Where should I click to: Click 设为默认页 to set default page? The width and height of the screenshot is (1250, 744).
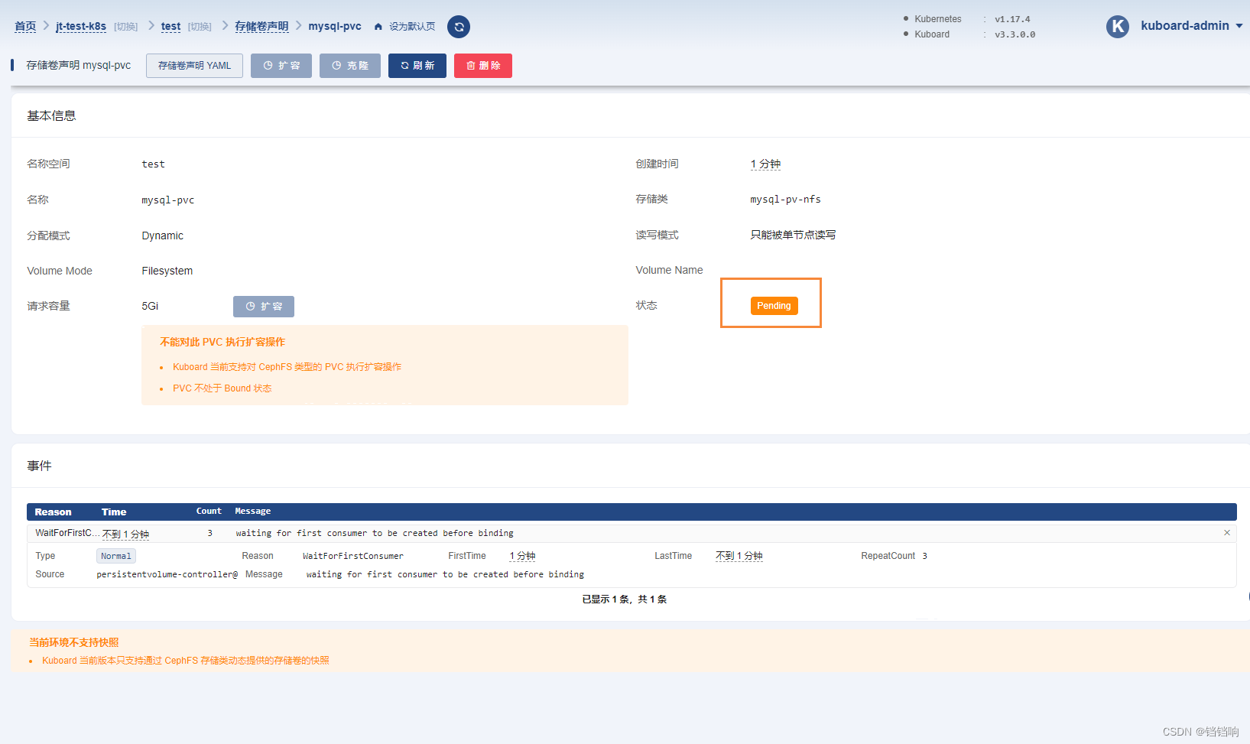[x=412, y=27]
